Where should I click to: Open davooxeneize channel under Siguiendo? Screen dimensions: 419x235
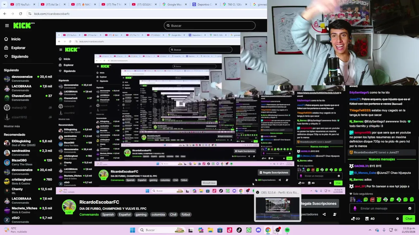(x=28, y=79)
